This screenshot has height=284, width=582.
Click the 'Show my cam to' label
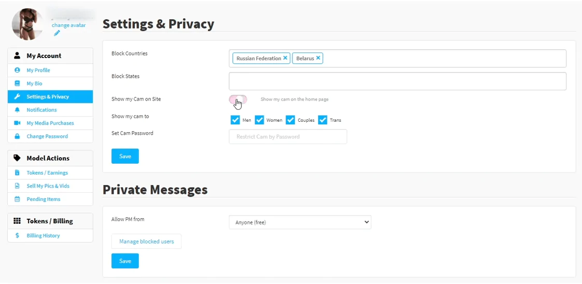130,116
